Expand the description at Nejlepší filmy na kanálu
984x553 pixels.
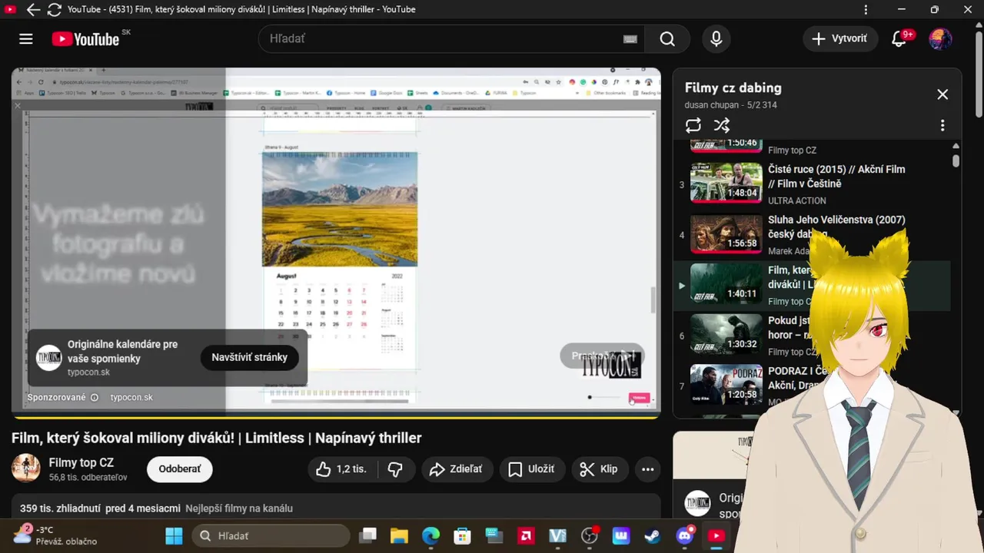tap(239, 508)
